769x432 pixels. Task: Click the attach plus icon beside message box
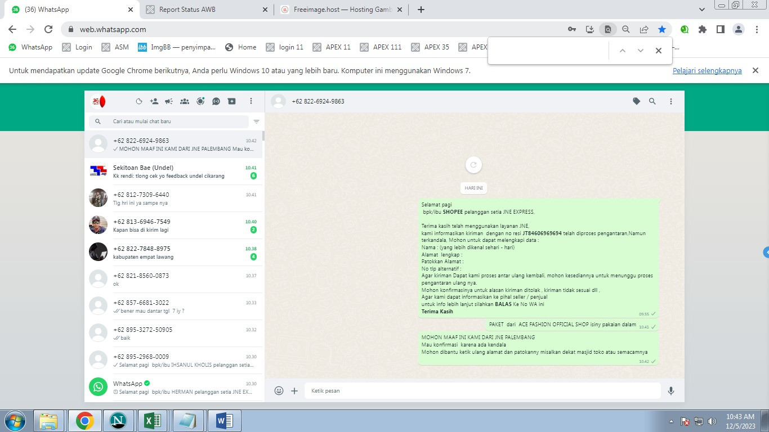(294, 390)
